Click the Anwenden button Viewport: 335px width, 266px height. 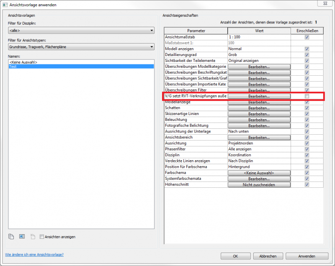307,256
